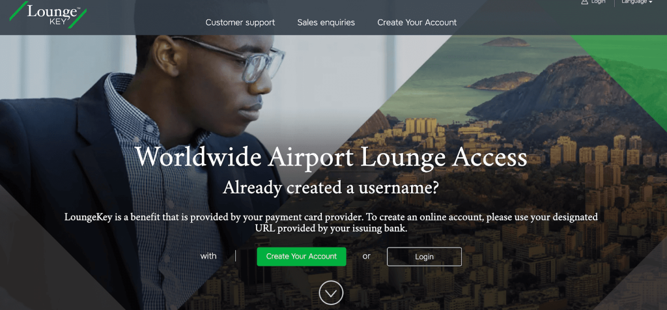The width and height of the screenshot is (667, 310).
Task: Click the KEY text in the logo
Action: click(x=58, y=22)
